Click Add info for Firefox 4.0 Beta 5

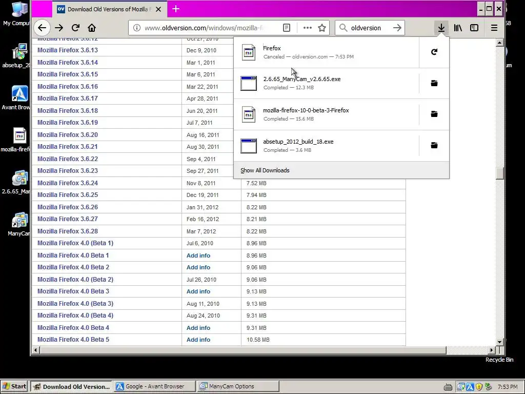pyautogui.click(x=198, y=340)
